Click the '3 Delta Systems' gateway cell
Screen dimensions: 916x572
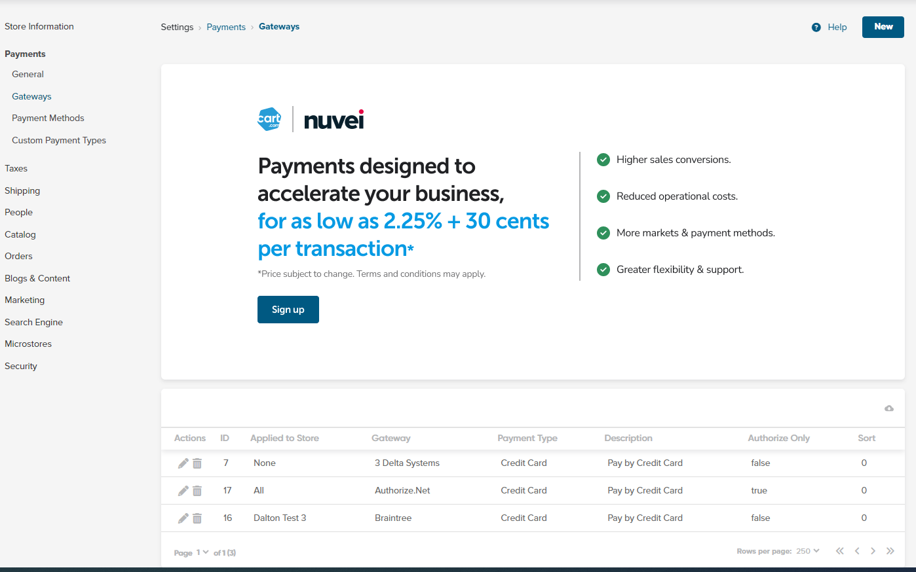(407, 463)
